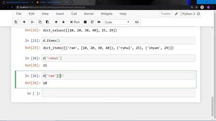Switch to the Untitled Jupyter Notebook browser tab

(x=50, y=2)
